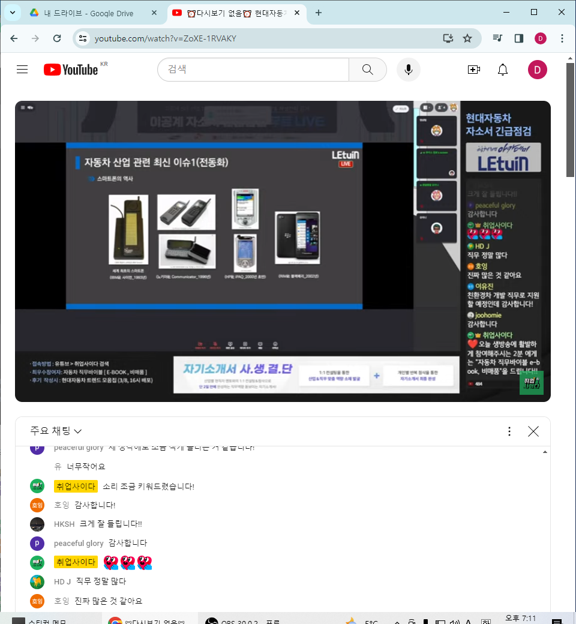
Task: Toggle the Chrome side panel
Action: click(518, 38)
